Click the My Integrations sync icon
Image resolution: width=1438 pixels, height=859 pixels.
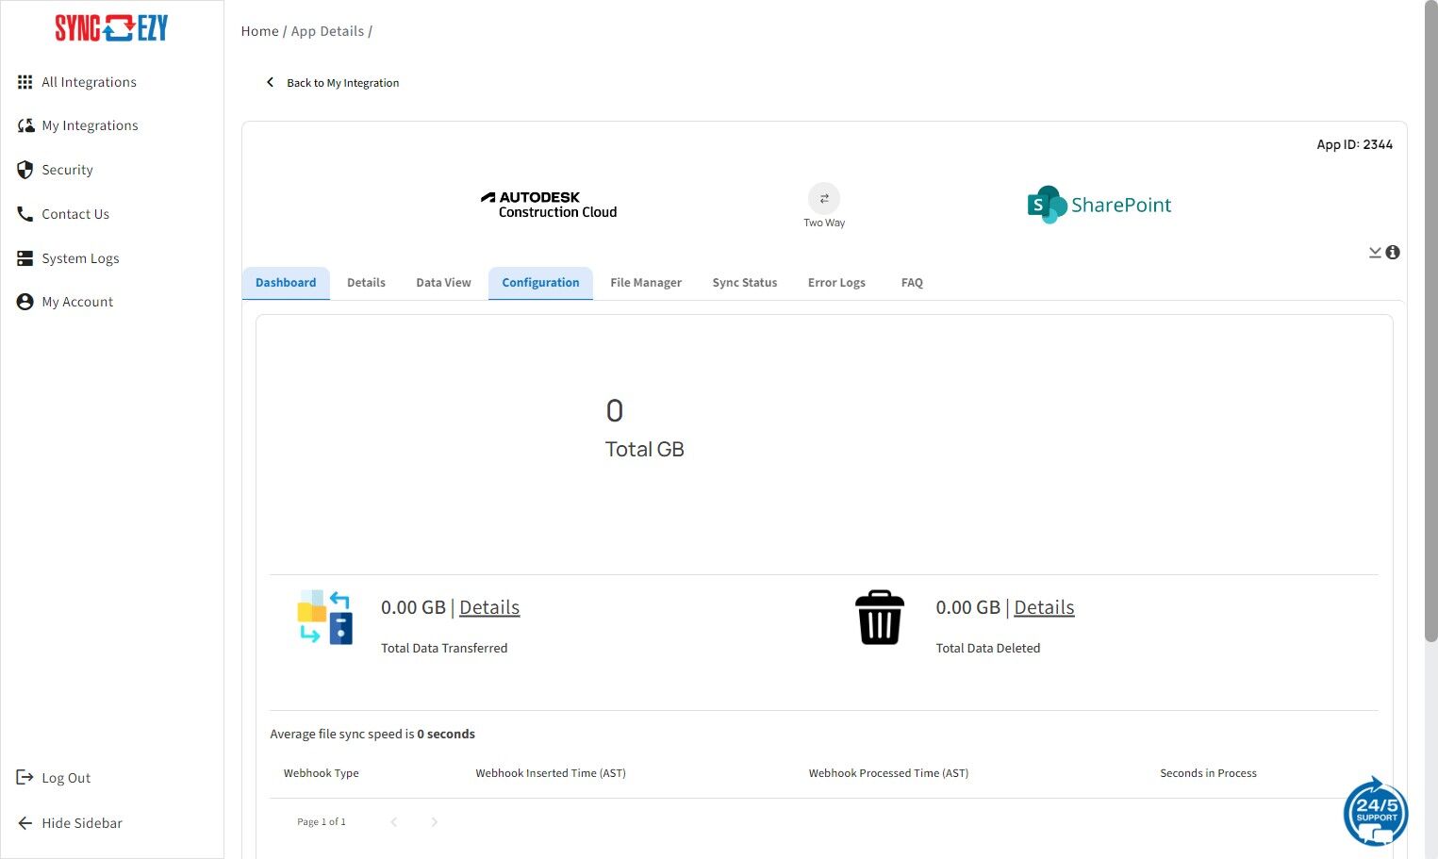25,125
